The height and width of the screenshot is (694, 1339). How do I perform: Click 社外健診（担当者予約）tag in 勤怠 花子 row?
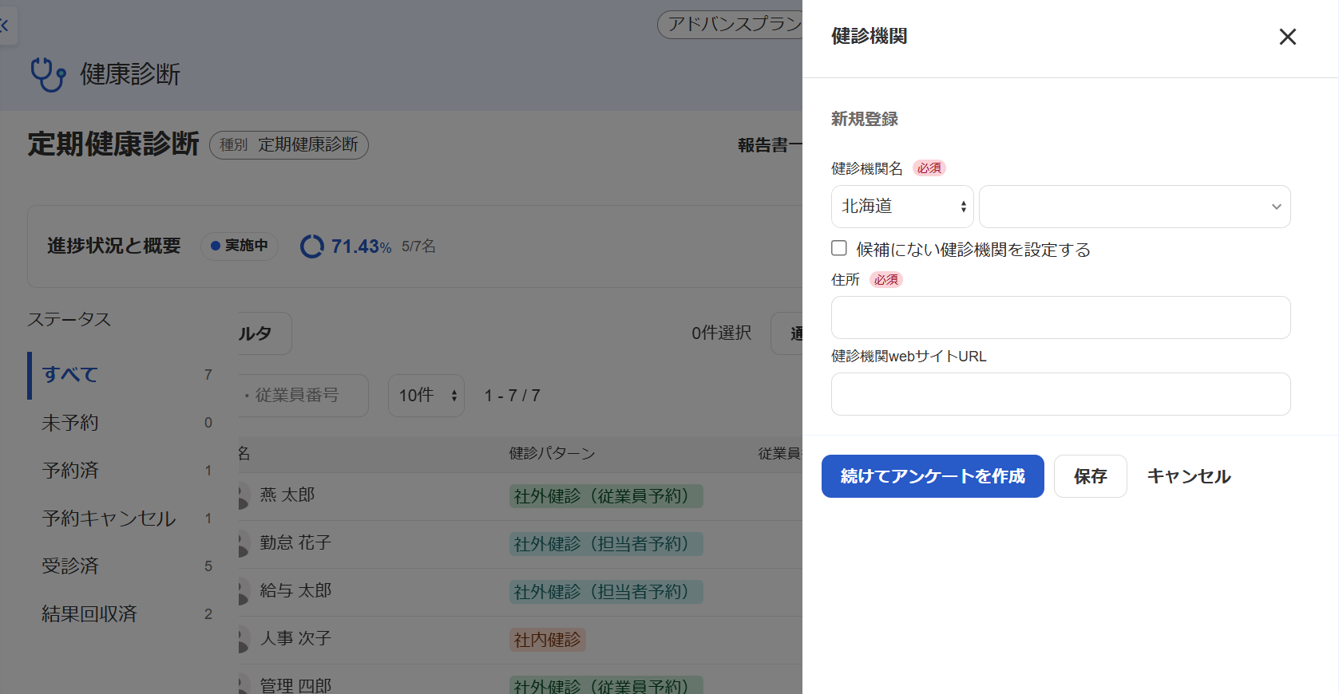coord(606,544)
